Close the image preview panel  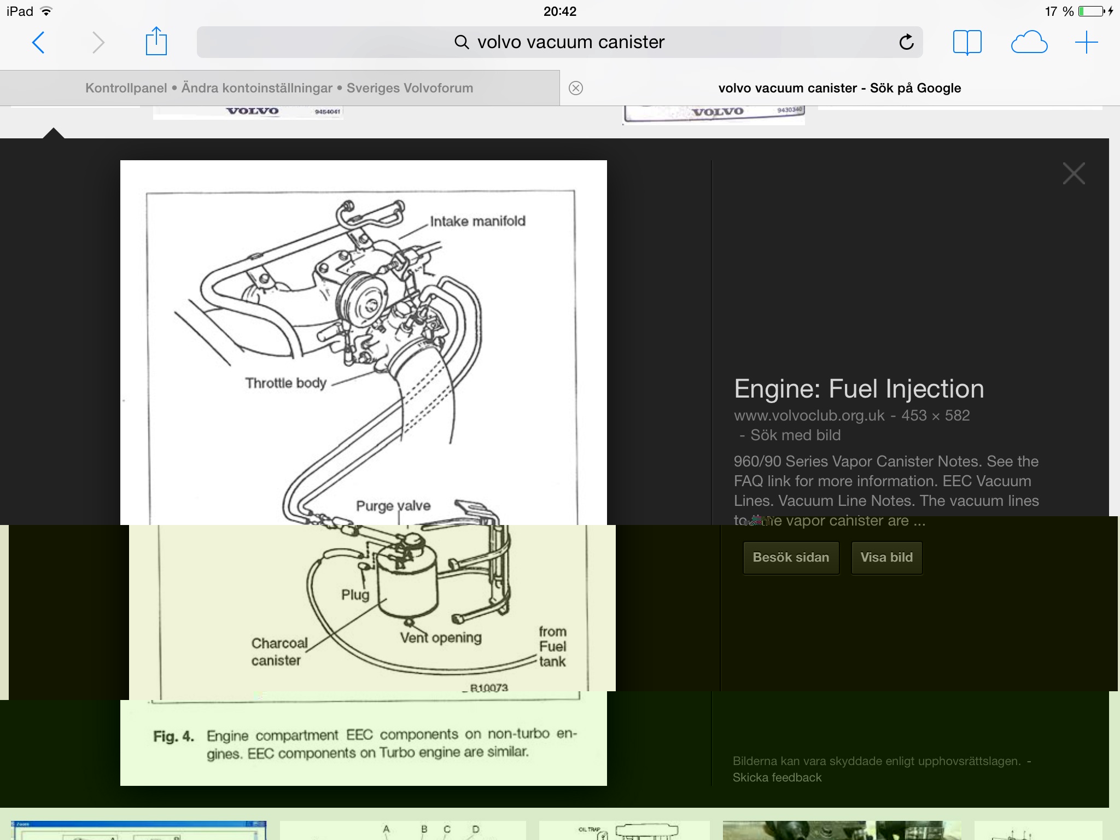click(1074, 174)
